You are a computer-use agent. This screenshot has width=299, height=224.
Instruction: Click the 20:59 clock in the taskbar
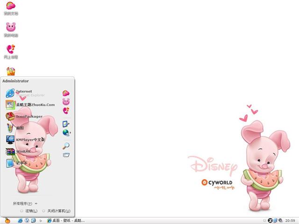[x=290, y=221]
